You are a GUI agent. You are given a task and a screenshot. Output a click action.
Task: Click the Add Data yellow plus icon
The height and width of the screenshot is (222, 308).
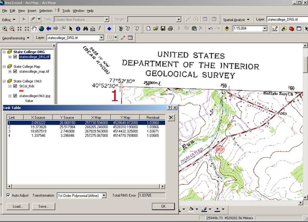click(227, 29)
